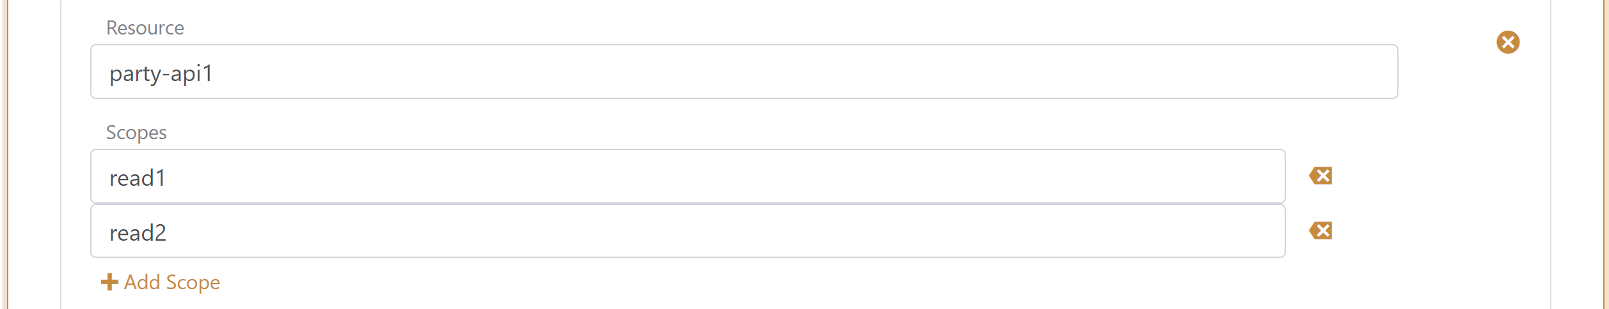Click backspace-shaped icon next to read1
Image resolution: width=1609 pixels, height=309 pixels.
click(1320, 176)
